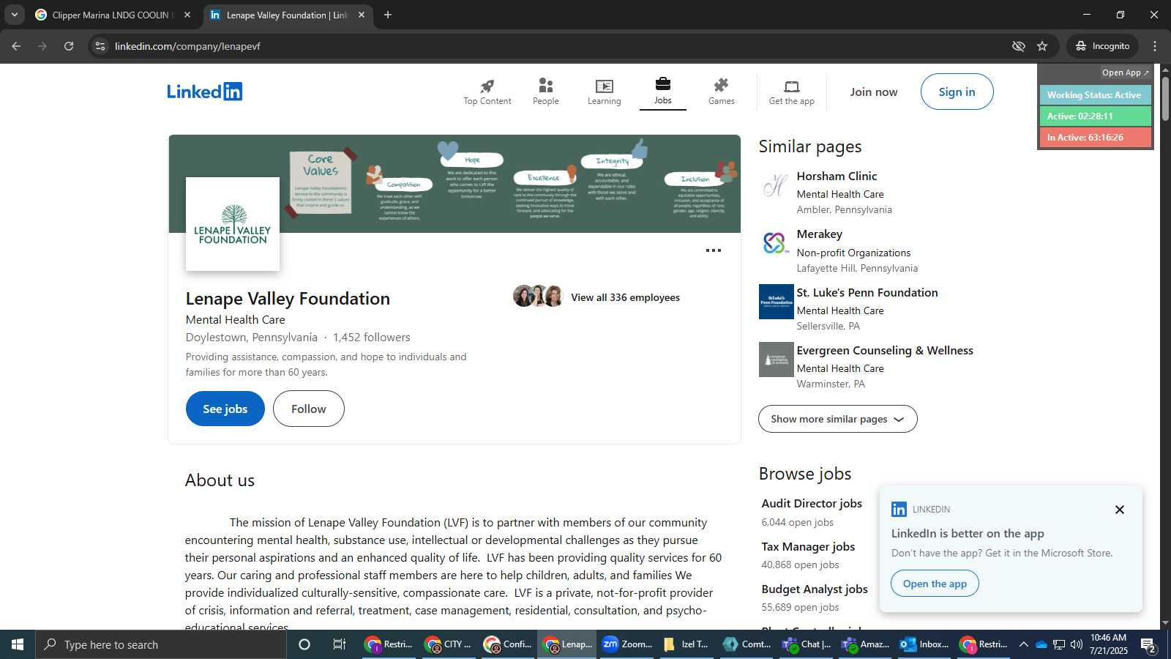1171x659 pixels.
Task: Open Evergreen Counseling & Wellness logo
Action: click(776, 360)
